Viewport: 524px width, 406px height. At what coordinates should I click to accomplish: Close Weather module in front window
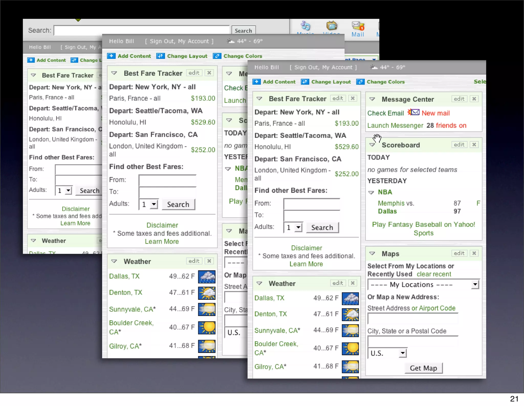353,283
